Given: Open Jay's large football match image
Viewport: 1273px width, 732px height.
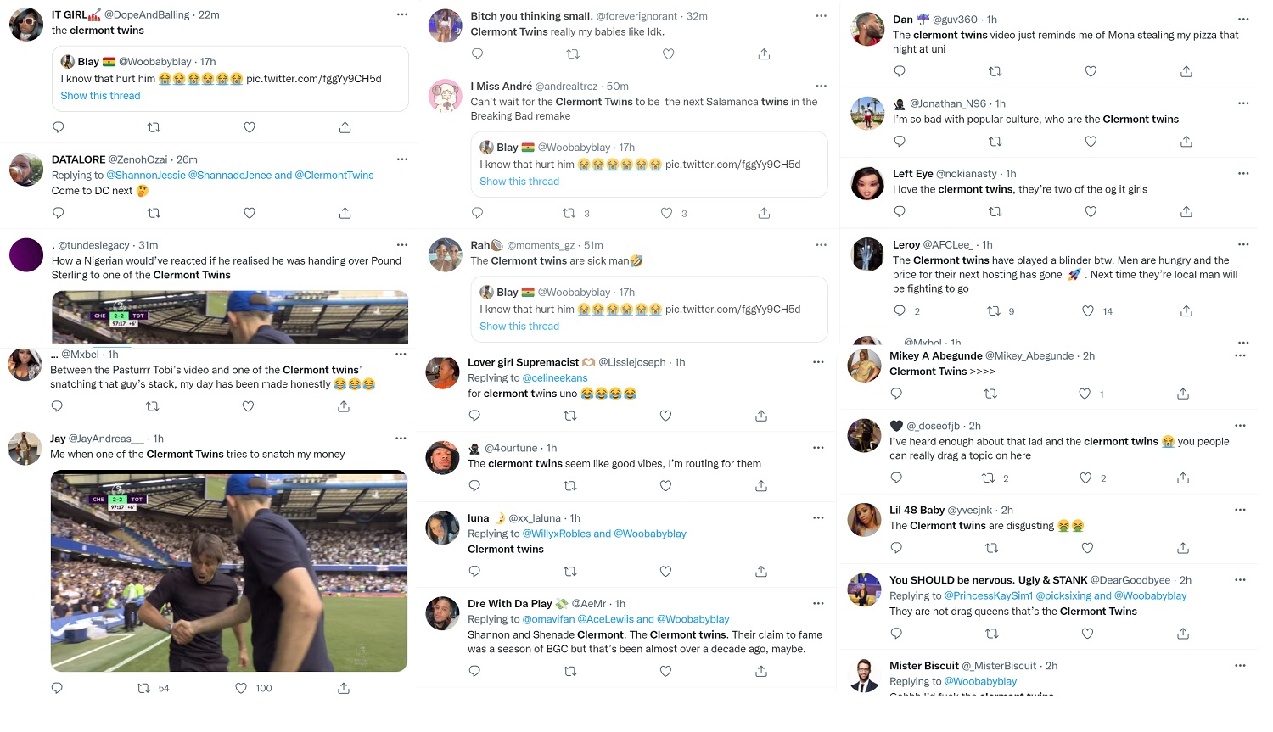Looking at the screenshot, I should (x=229, y=571).
